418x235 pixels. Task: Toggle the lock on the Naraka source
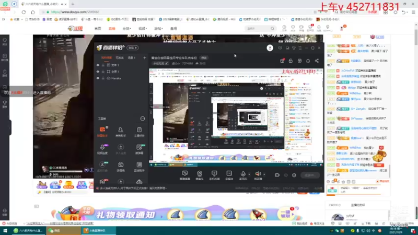click(103, 78)
